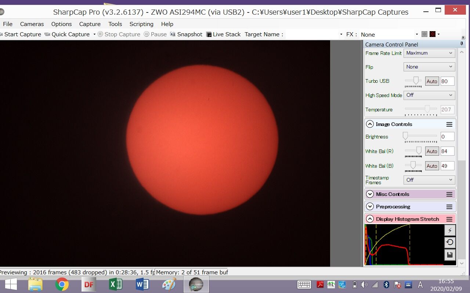Open the reticule overlay dropdown arrow
Screen dimensions: 470x293
(x=438, y=34)
